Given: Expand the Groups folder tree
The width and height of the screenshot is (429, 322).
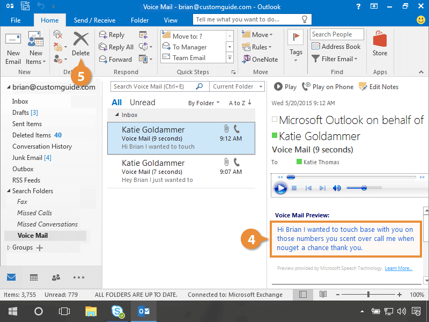Looking at the screenshot, I should pos(8,247).
